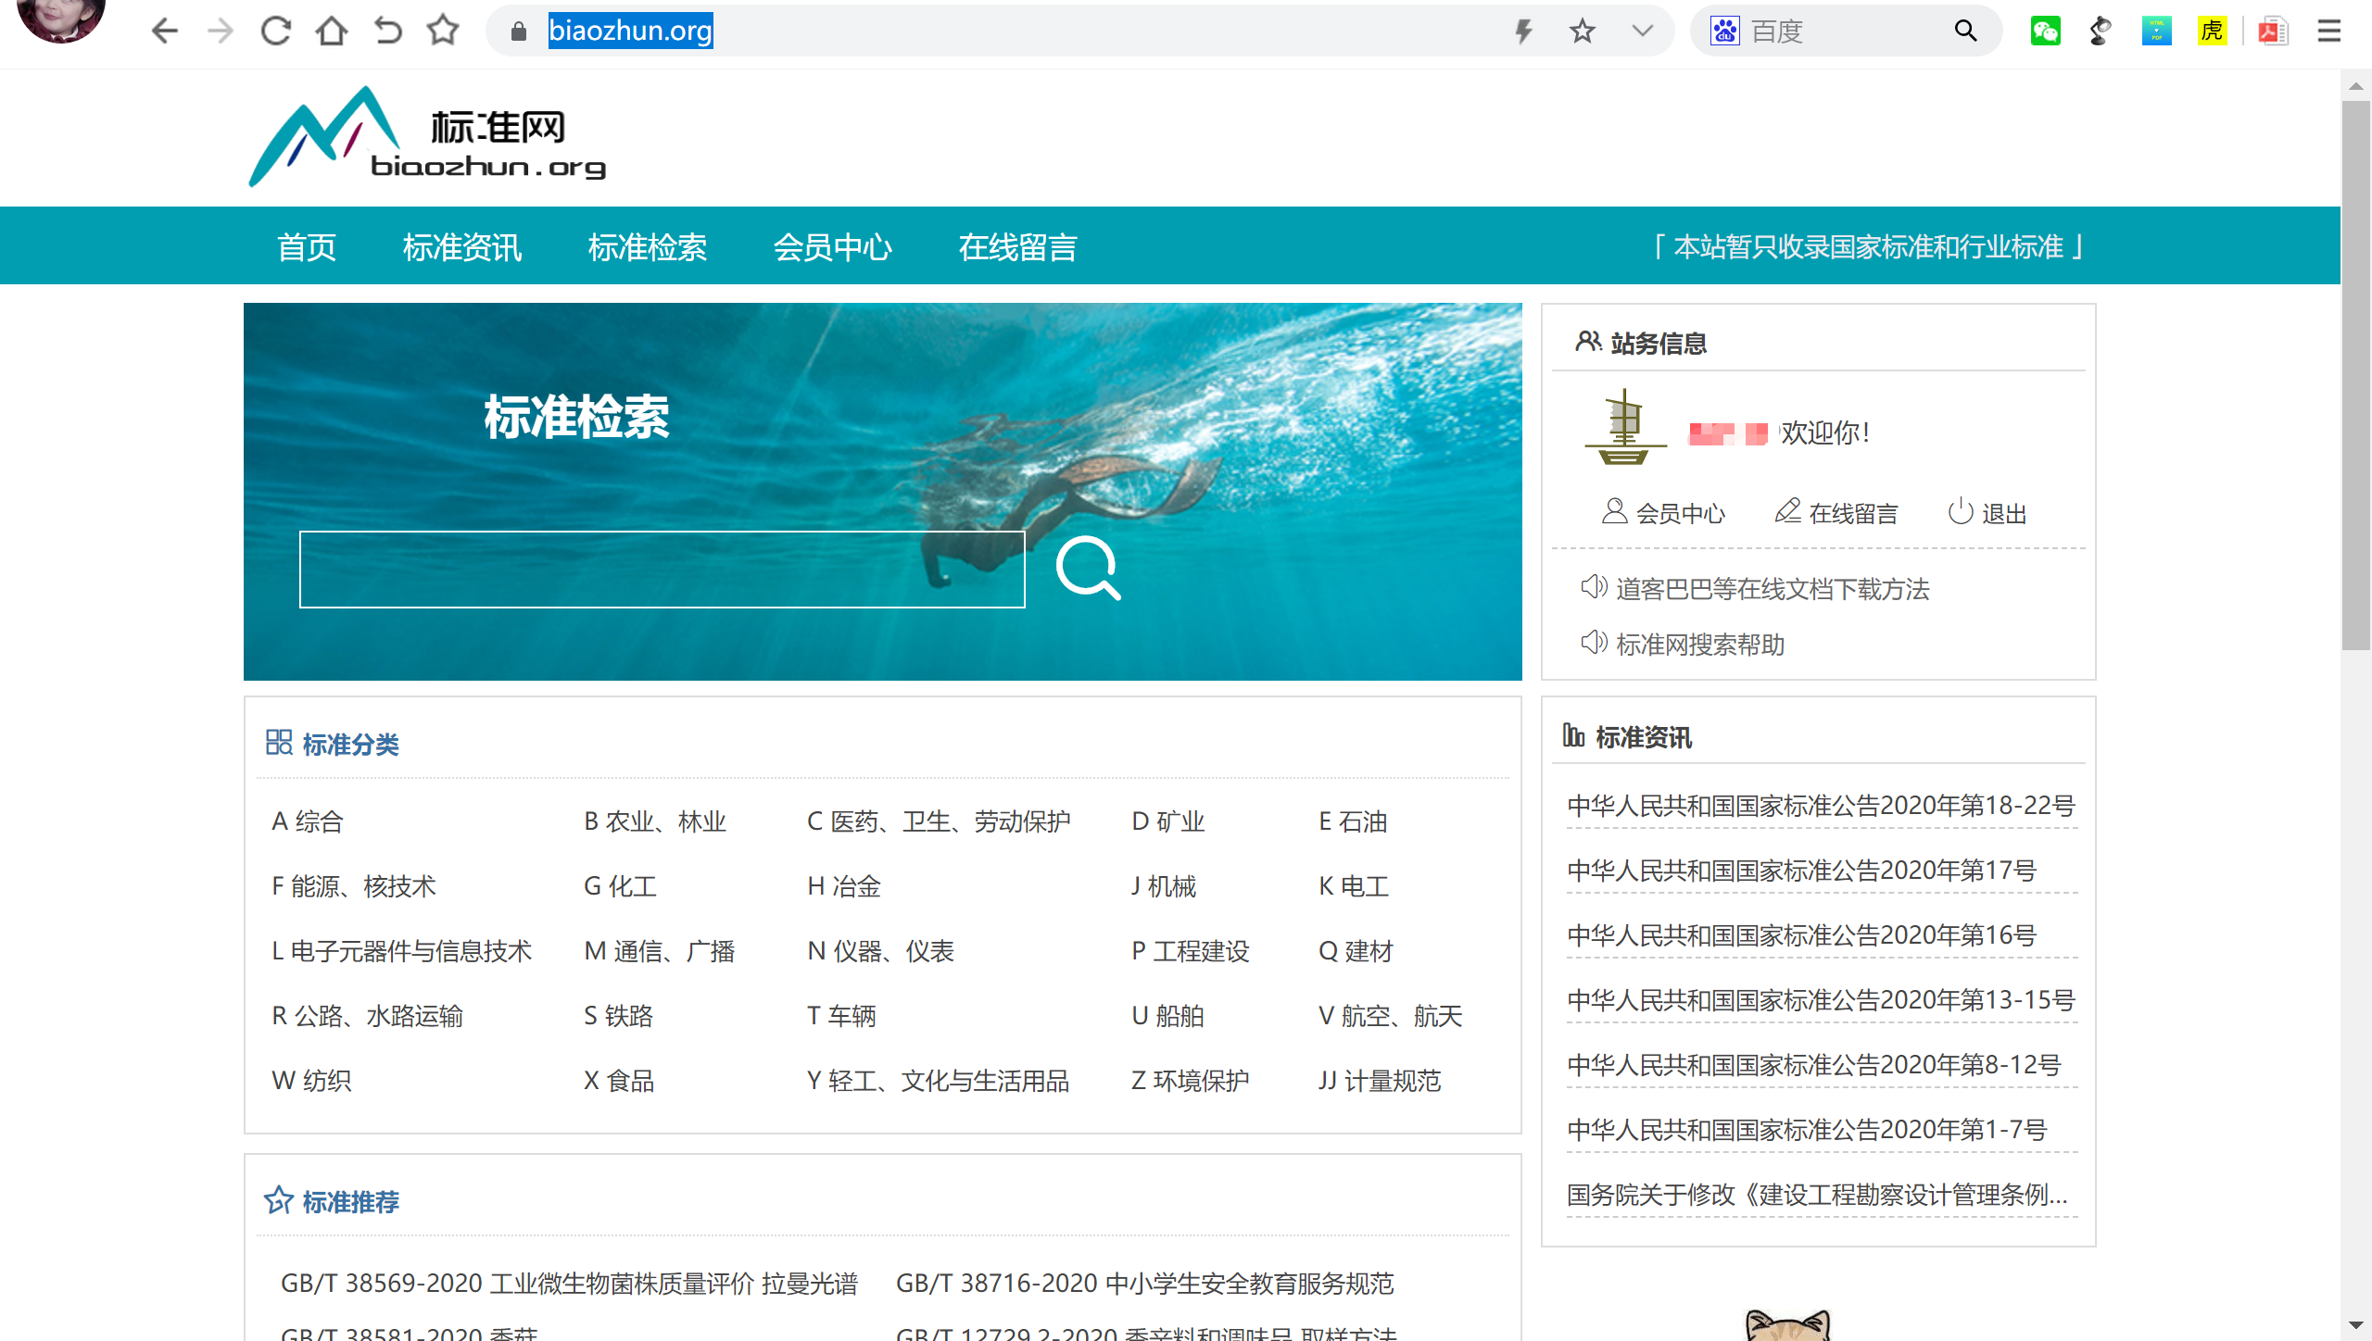2372x1341 pixels.
Task: Open the browser hamburger menu
Action: click(x=2328, y=31)
